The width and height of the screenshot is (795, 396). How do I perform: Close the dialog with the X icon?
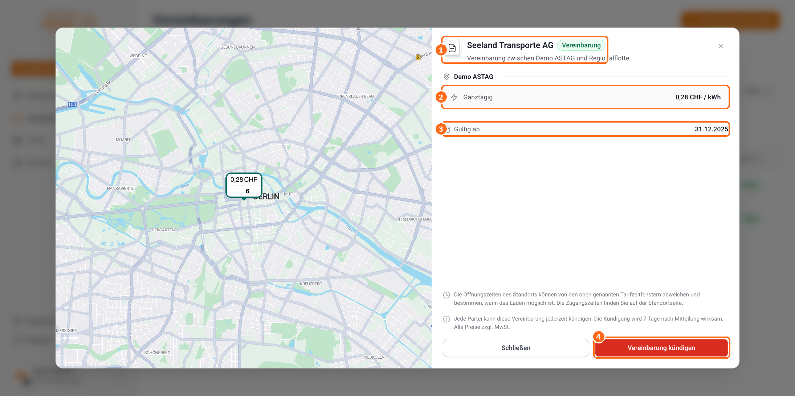click(721, 46)
